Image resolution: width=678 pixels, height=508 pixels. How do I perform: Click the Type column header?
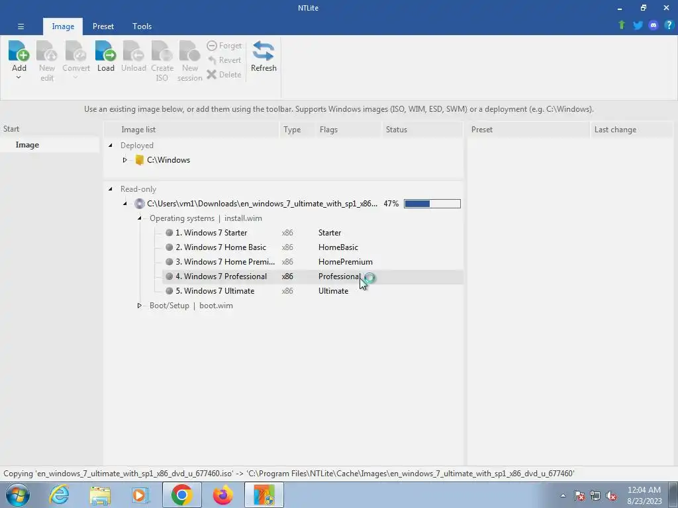click(297, 130)
